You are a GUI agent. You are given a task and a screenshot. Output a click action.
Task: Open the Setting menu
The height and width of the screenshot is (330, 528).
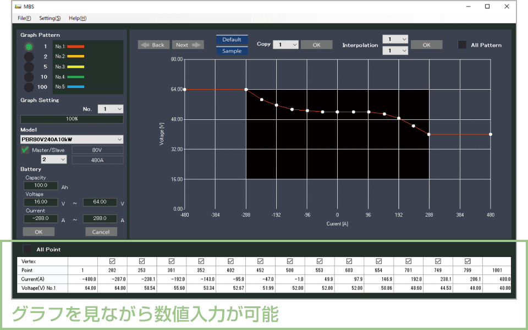[50, 18]
